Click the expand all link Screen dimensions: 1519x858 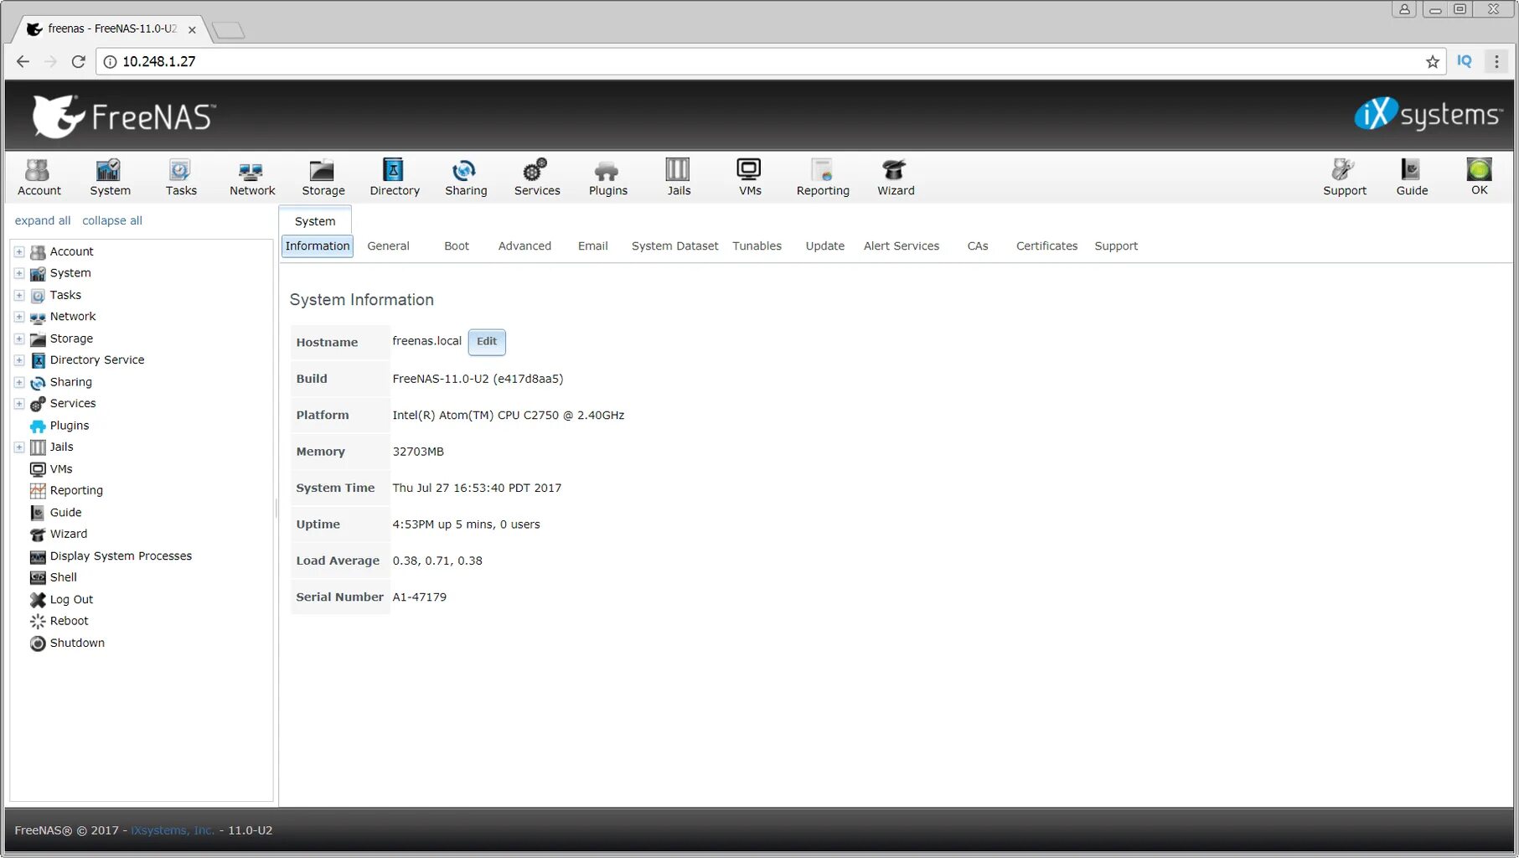[x=43, y=220]
